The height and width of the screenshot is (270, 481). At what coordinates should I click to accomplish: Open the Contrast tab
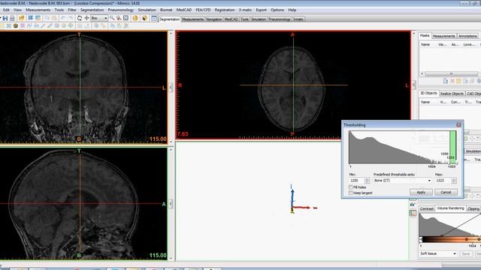point(427,208)
